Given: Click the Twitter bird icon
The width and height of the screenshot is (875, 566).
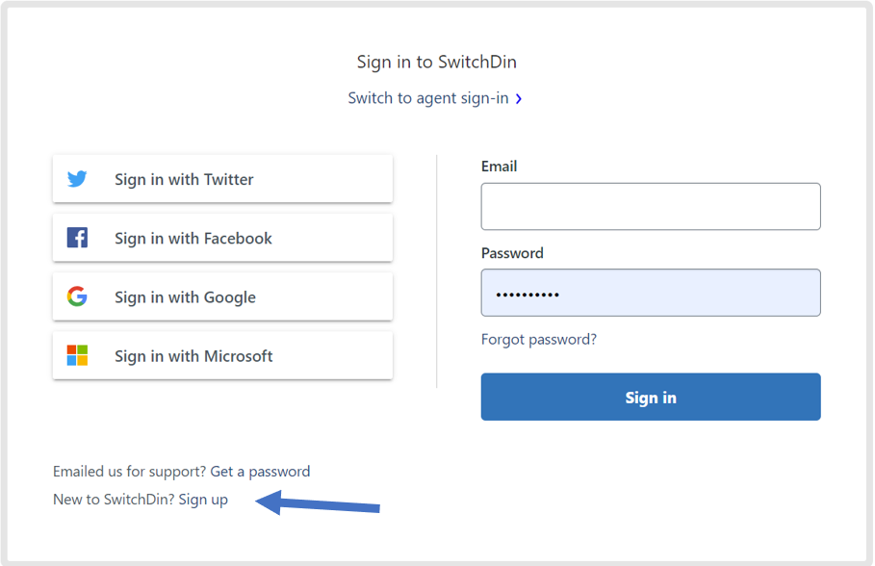Looking at the screenshot, I should 77,179.
